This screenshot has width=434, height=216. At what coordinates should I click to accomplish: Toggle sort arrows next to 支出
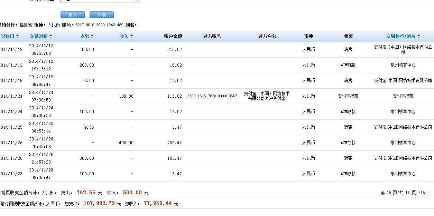pyautogui.click(x=92, y=37)
